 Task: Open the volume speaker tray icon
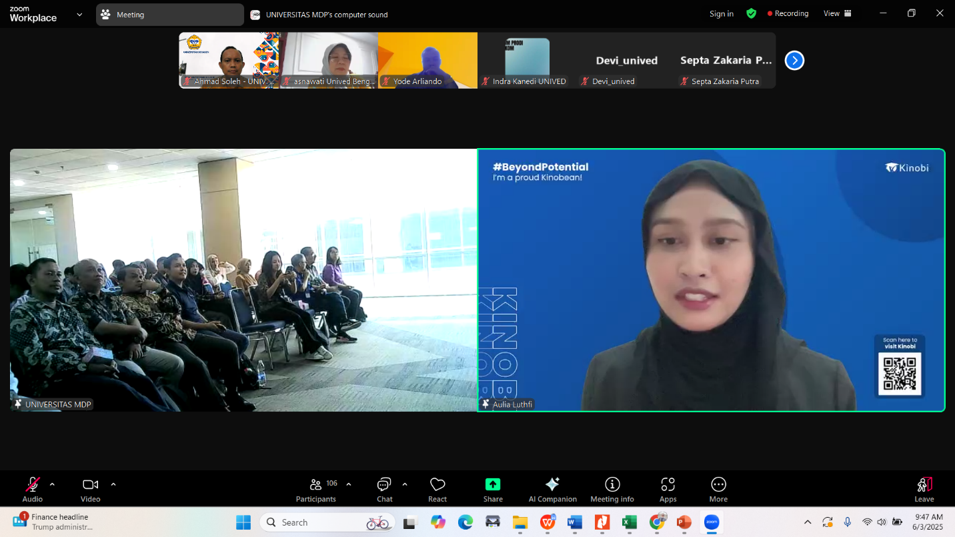click(x=882, y=522)
